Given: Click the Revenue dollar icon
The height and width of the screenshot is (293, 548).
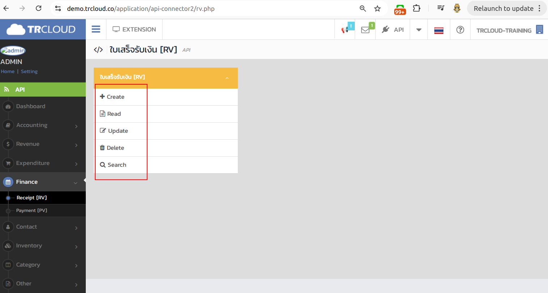Looking at the screenshot, I should click(8, 144).
